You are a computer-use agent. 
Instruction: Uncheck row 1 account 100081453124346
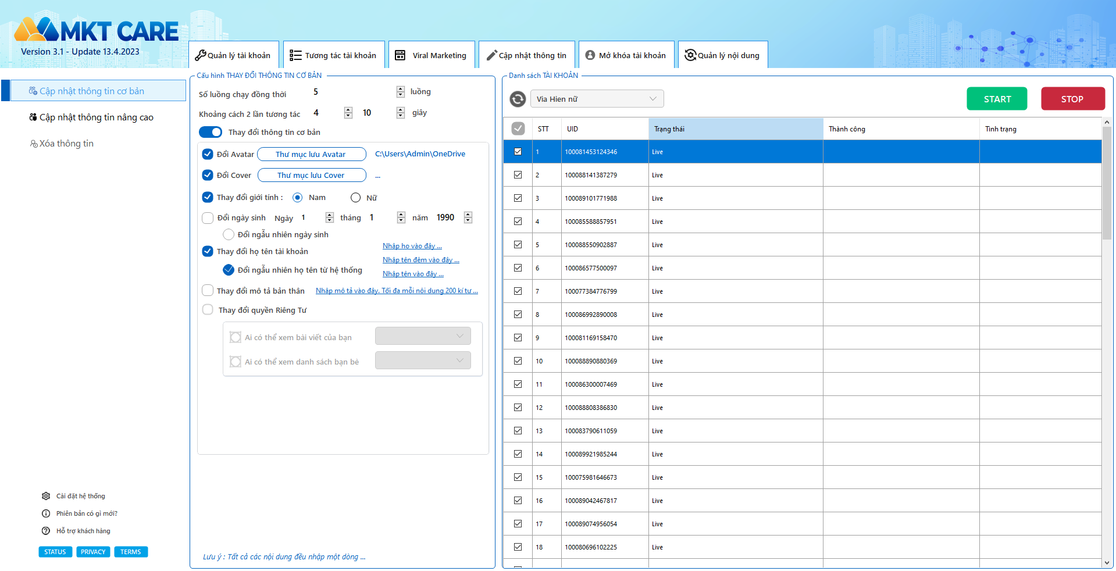point(518,152)
